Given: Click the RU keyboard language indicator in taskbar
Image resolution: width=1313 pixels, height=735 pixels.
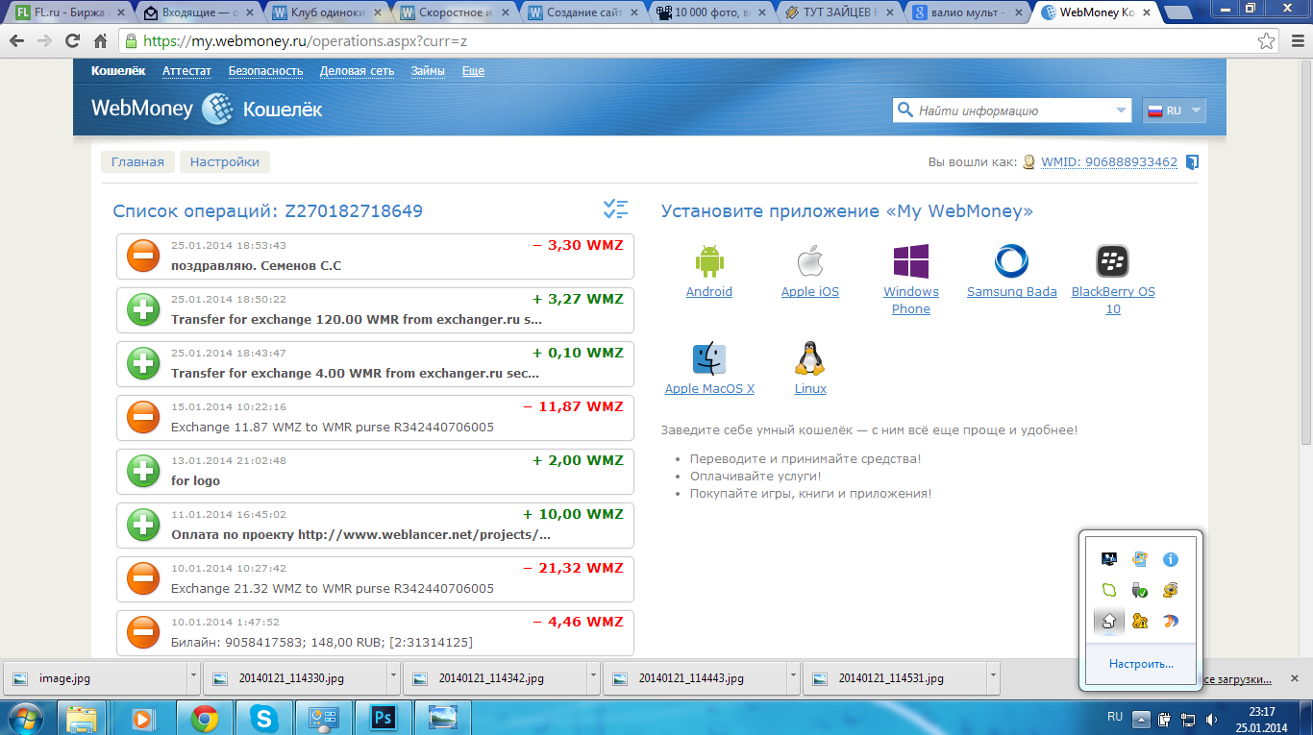Looking at the screenshot, I should pyautogui.click(x=1114, y=717).
